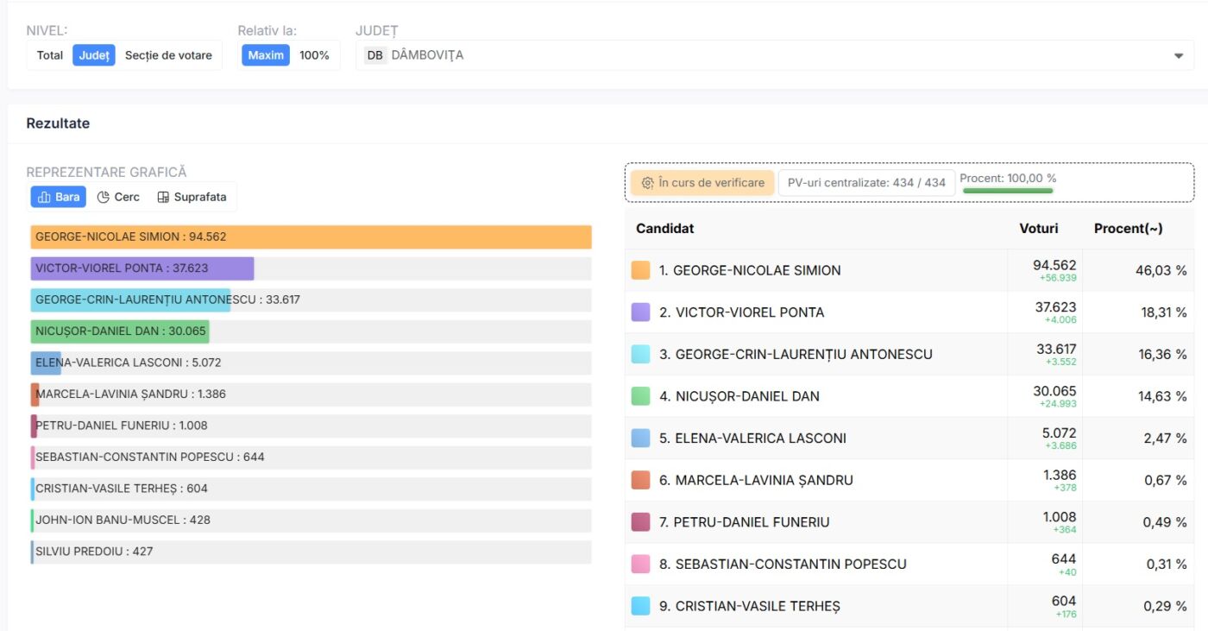
Task: Click the Candidat column header
Action: point(665,229)
